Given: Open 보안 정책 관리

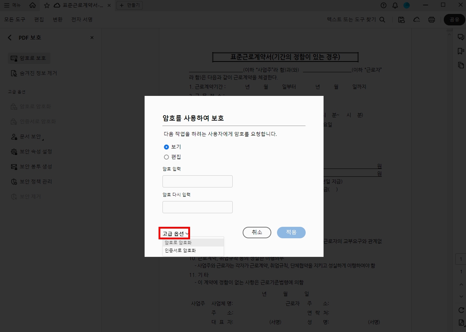Looking at the screenshot, I should (x=31, y=182).
